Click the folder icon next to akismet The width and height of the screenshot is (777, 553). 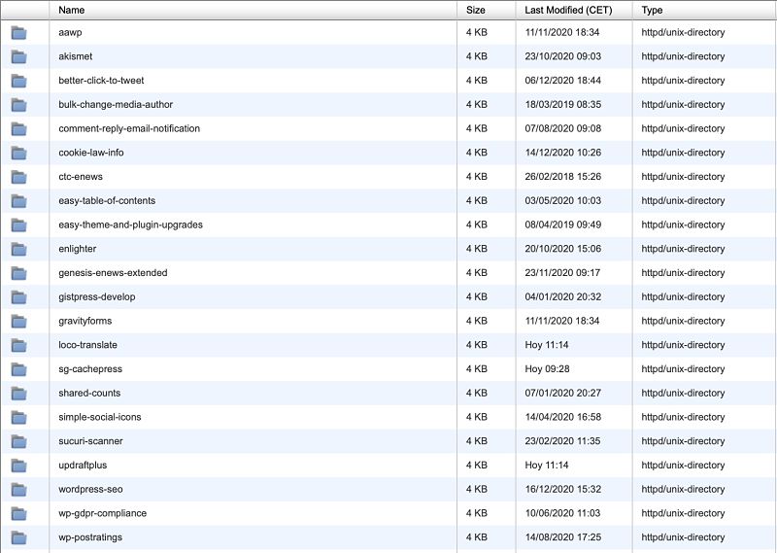(x=18, y=56)
